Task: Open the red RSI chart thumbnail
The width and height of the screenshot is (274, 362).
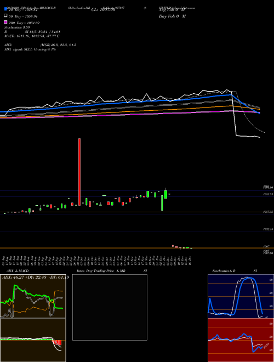Action: [x=241, y=340]
